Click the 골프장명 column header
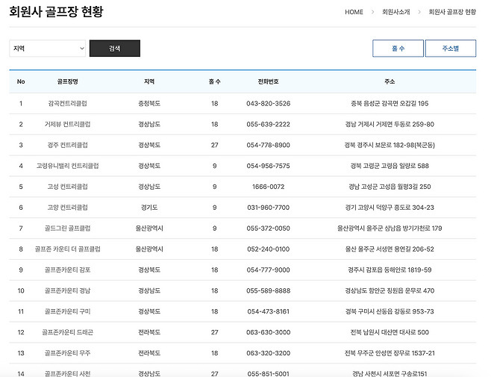Image resolution: width=491 pixels, height=377 pixels. pyautogui.click(x=67, y=81)
